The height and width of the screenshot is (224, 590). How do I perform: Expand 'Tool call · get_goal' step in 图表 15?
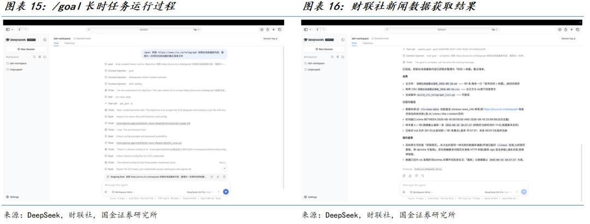[119, 103]
